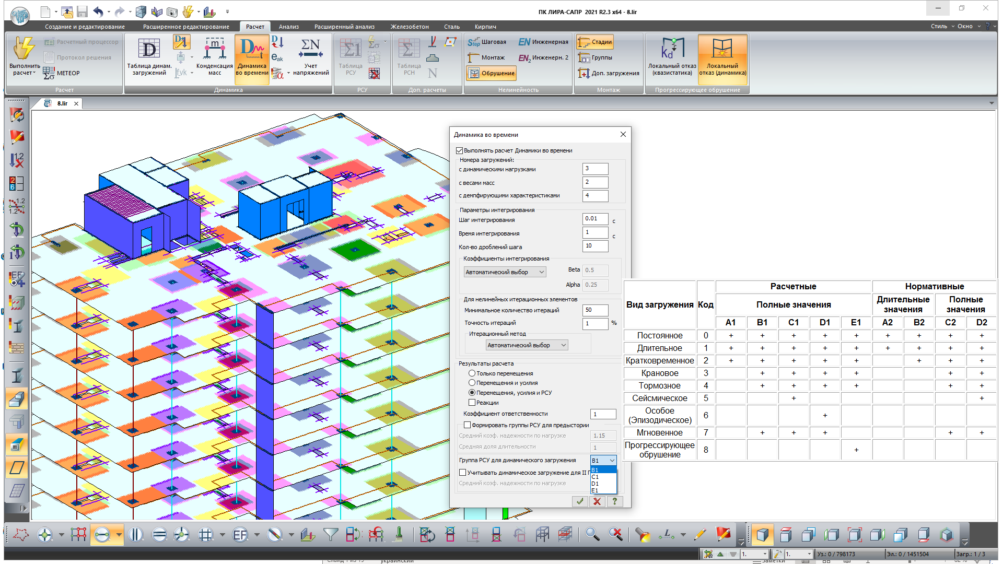The width and height of the screenshot is (1003, 564).
Task: Uncheck Выполнять расчет Динамики во времени
Action: [459, 150]
